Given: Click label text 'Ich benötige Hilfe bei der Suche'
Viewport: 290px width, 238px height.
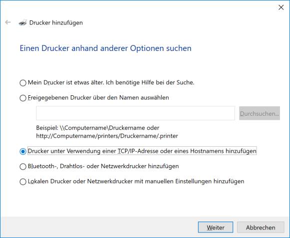Looking at the screenshot, I should click(x=150, y=82).
